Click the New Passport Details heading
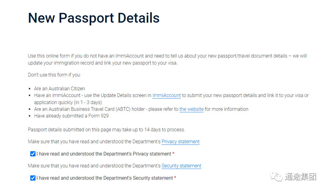327x191 pixels. pos(94,18)
